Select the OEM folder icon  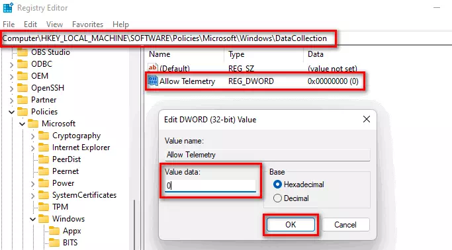pos(23,76)
